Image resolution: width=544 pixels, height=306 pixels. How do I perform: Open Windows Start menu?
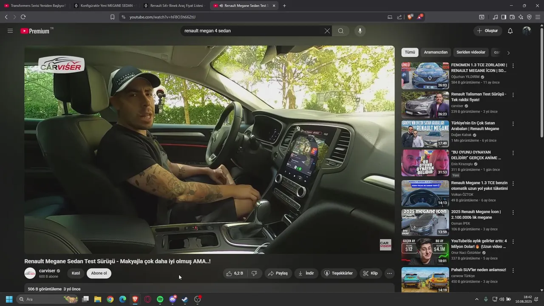click(9, 299)
